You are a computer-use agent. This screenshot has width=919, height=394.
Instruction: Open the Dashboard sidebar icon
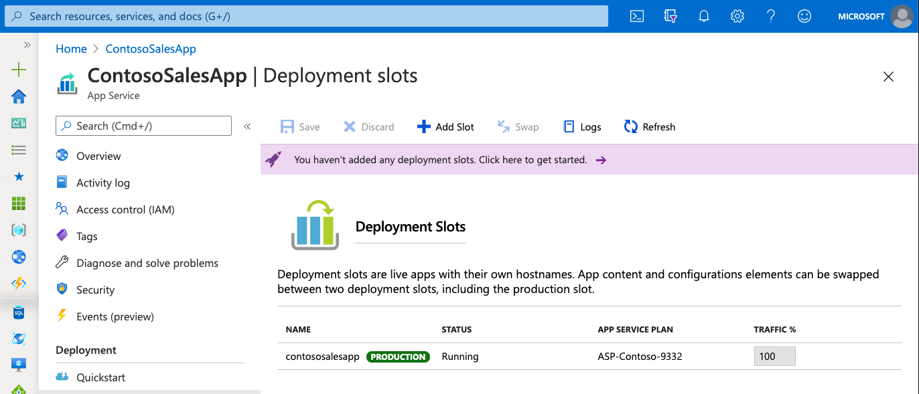coord(19,123)
